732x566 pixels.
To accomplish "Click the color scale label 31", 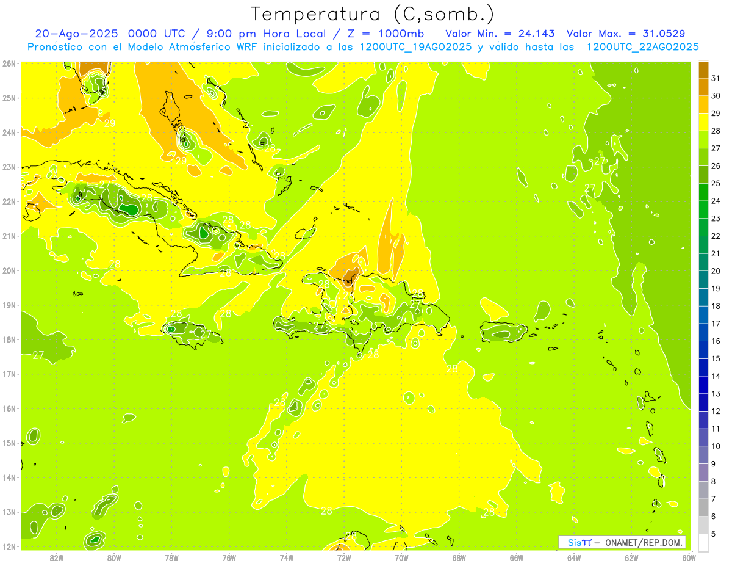I will click(x=717, y=79).
